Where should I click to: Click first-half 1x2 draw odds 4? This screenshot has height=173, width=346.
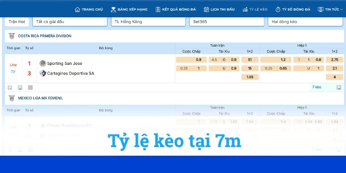pyautogui.click(x=334, y=77)
